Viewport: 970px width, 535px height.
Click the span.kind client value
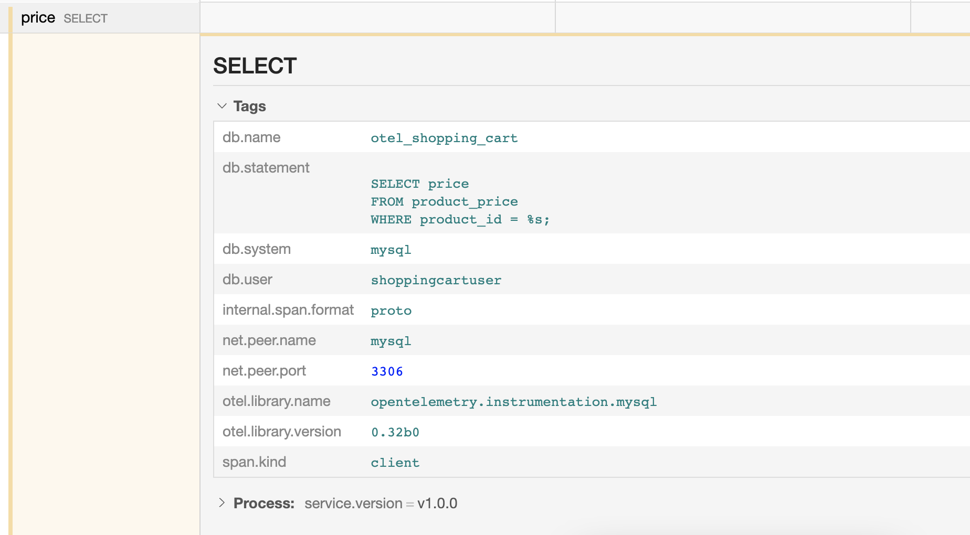tap(395, 463)
